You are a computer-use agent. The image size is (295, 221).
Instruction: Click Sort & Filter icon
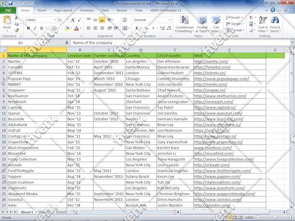tap(263, 24)
